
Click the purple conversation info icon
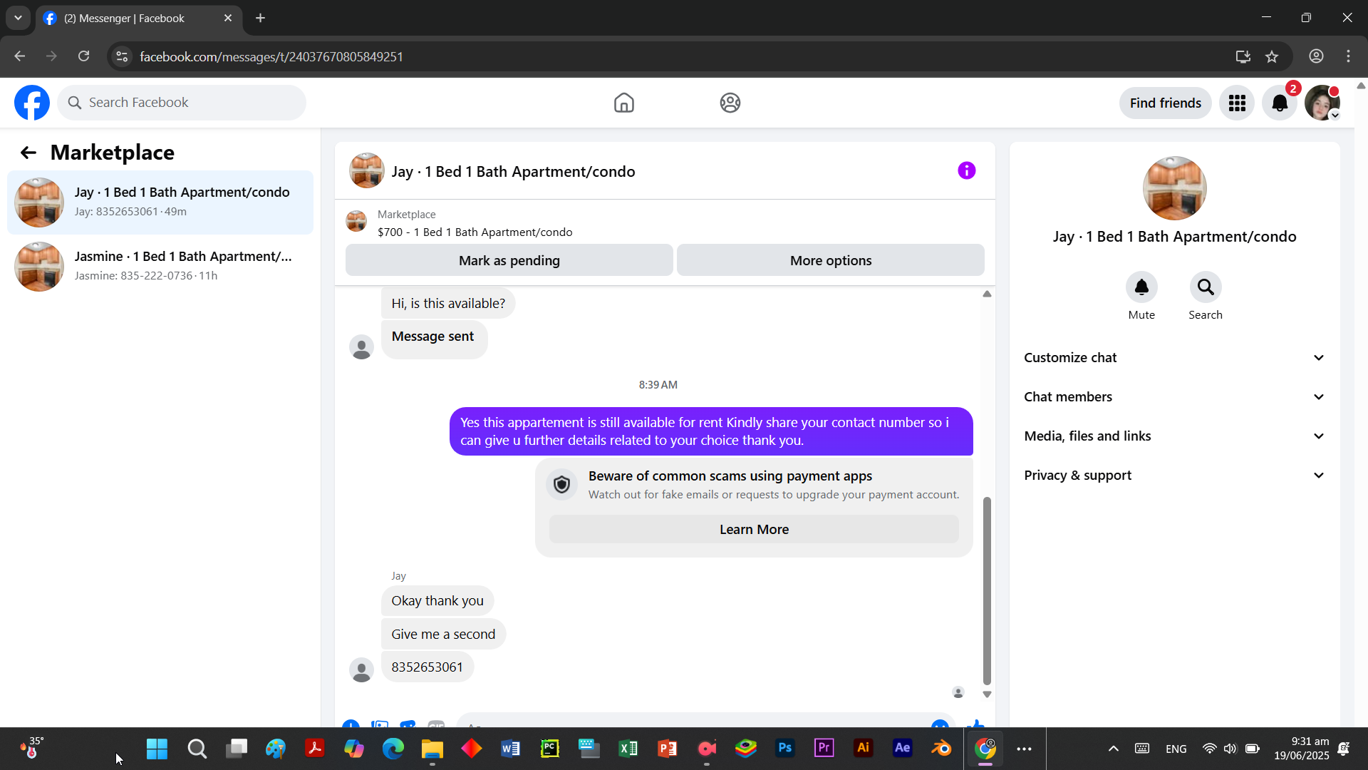coord(966,170)
